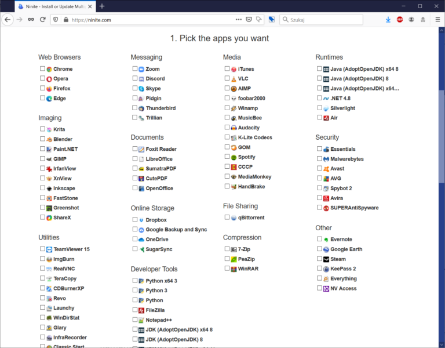Check the MediaMonkey checkbox
445x348 pixels.
click(227, 176)
